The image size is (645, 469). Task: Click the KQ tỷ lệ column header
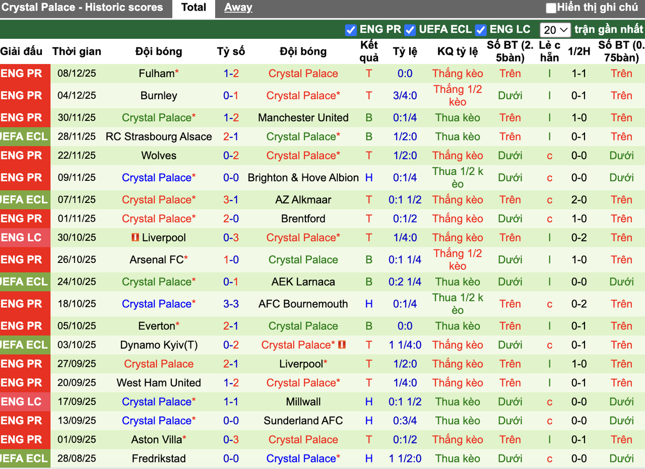coord(458,51)
